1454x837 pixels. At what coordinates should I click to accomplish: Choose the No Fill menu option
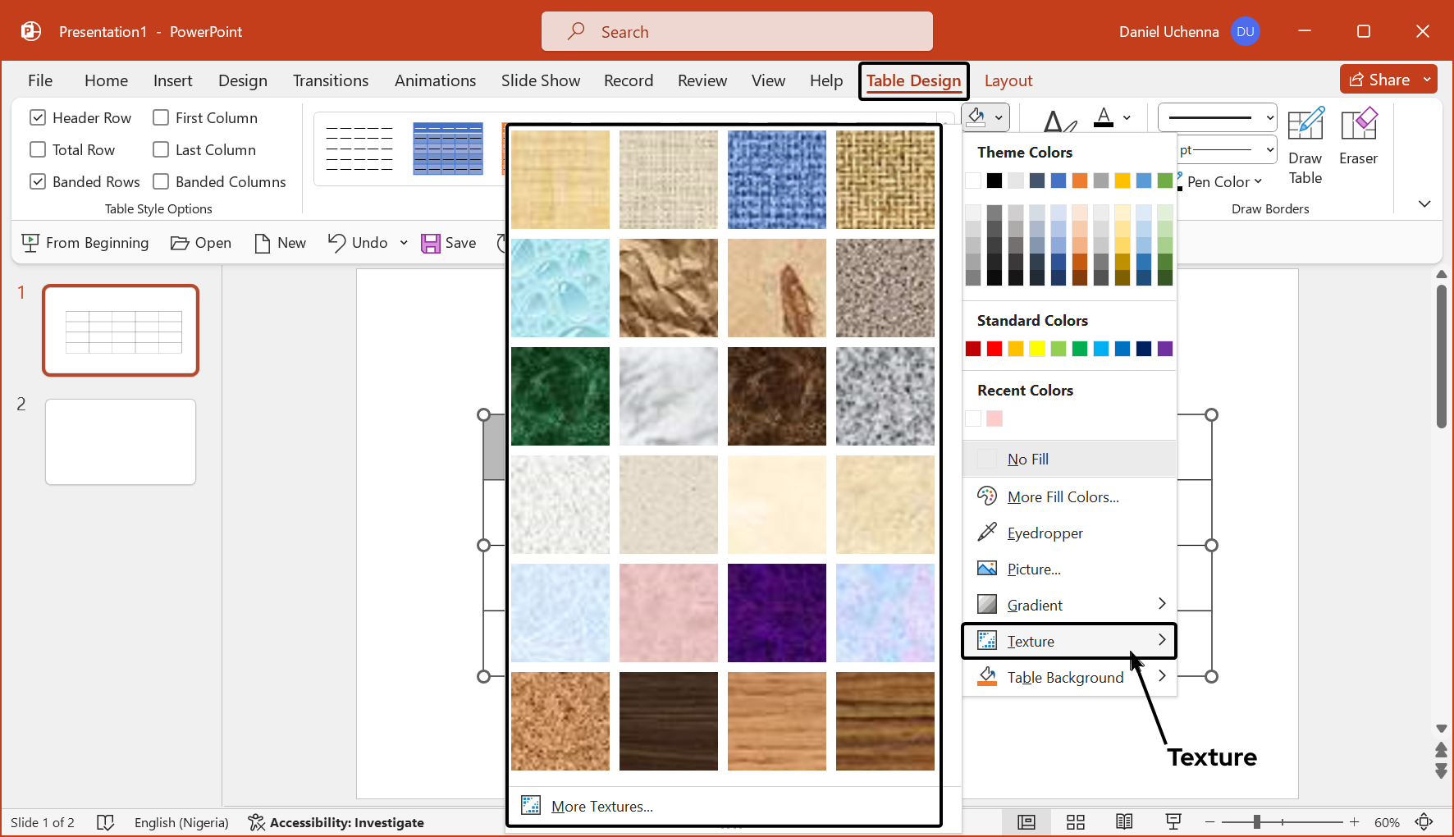1027,460
